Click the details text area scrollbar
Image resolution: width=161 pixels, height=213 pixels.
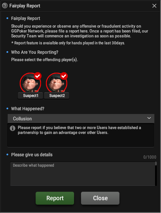click(x=156, y=174)
